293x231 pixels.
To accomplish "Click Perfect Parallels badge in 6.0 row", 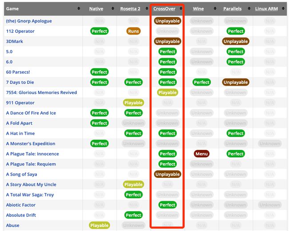I will 236,62.
